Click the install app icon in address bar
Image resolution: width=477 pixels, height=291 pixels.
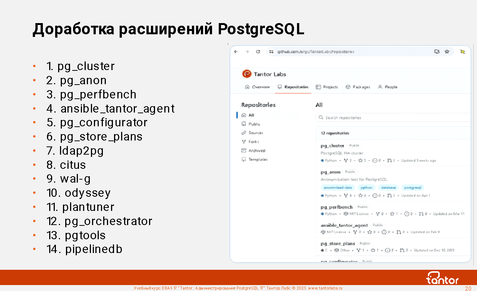pos(437,52)
